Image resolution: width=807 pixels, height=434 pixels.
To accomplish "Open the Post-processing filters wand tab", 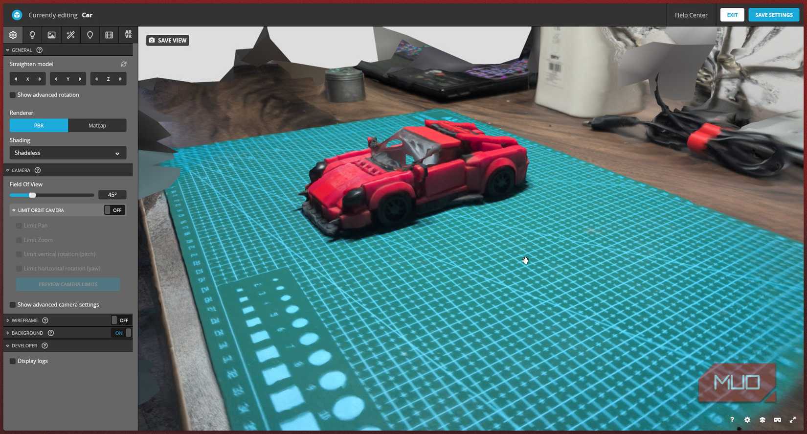I will click(70, 35).
